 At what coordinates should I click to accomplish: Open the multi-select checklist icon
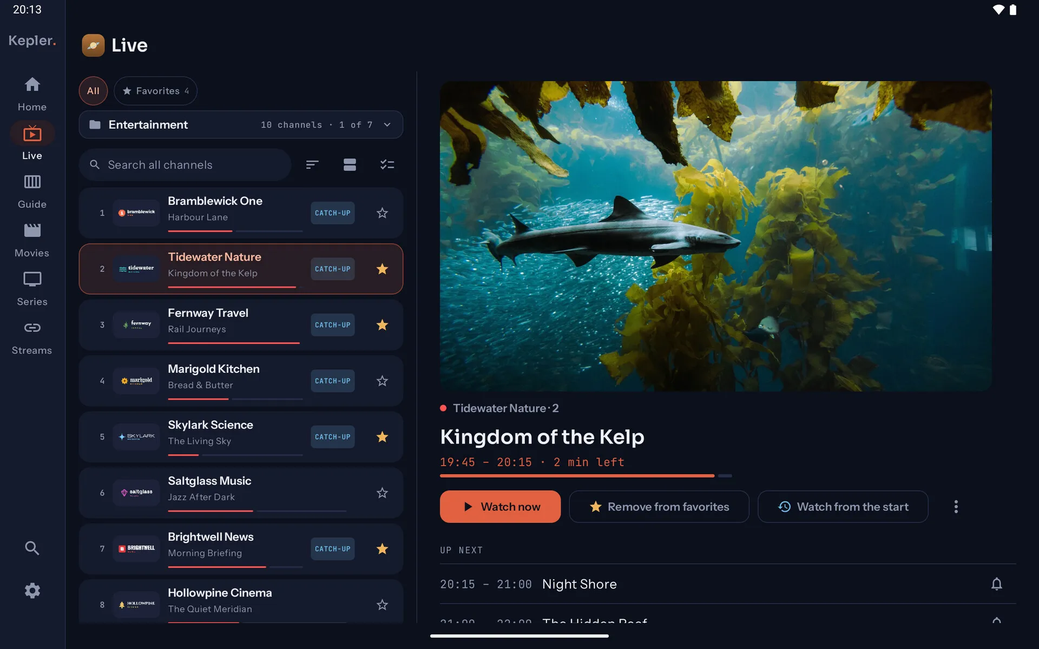[x=387, y=164]
